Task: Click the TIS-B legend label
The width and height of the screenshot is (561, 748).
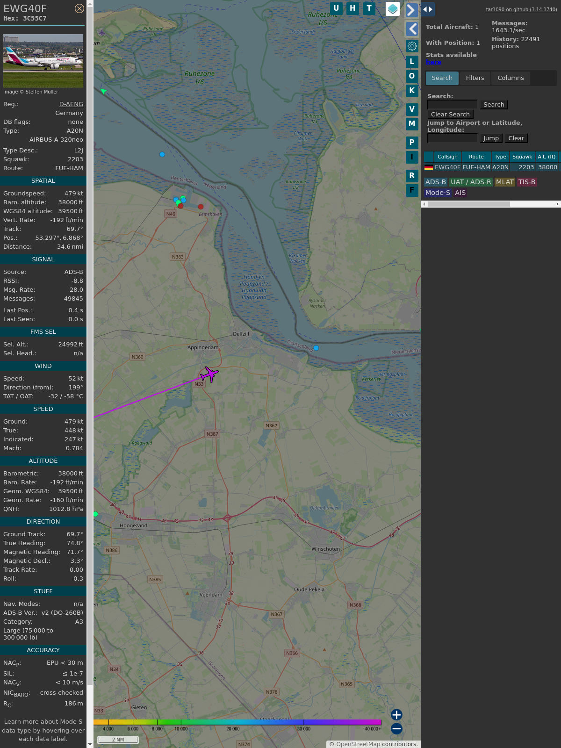Action: pyautogui.click(x=527, y=182)
